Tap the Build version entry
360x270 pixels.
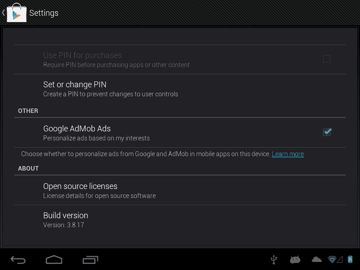(x=180, y=220)
